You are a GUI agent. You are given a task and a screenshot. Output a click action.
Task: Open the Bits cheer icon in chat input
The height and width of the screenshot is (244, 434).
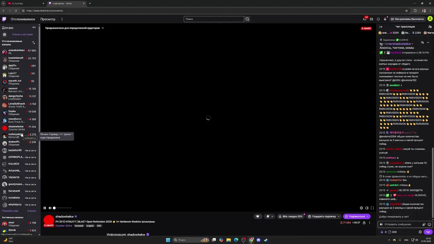(424, 224)
